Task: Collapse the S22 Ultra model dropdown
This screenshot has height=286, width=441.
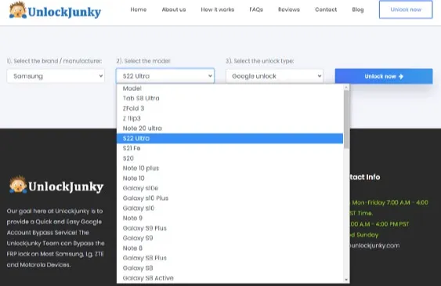Action: [x=165, y=76]
